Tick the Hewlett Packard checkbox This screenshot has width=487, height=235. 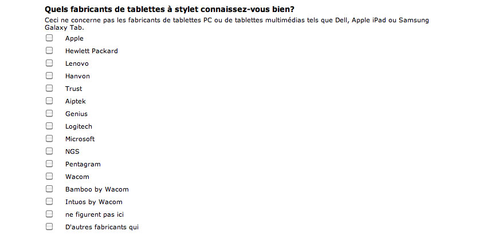[49, 50]
